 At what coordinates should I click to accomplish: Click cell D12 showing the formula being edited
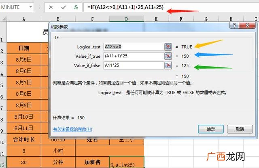tap(127, 162)
